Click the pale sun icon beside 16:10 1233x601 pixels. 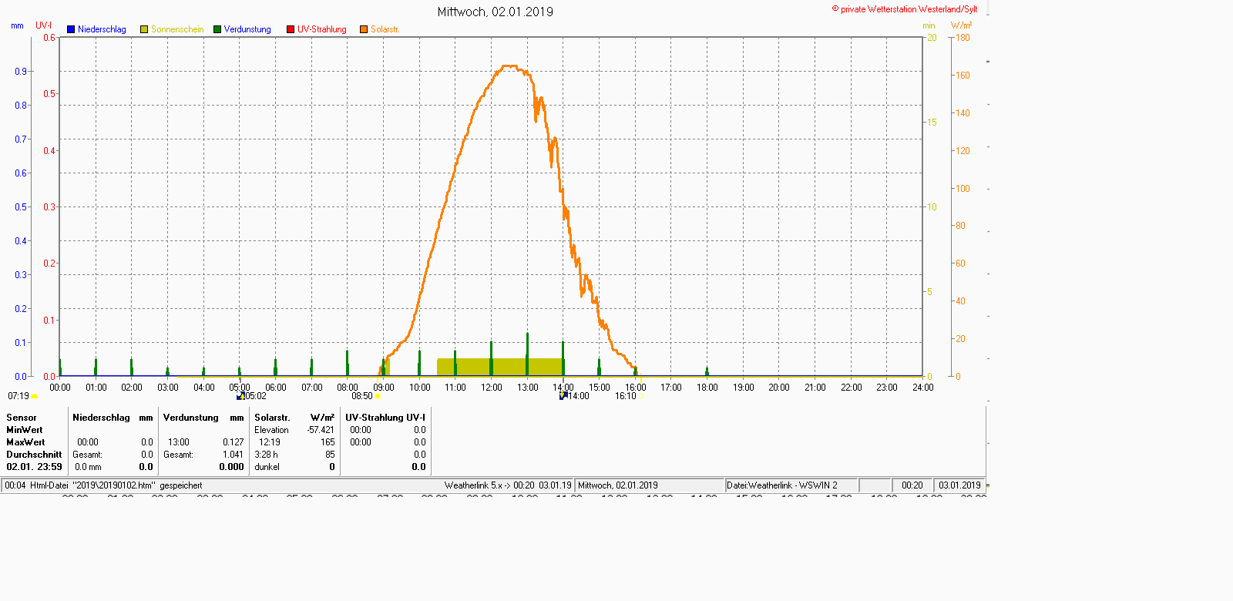coord(641,396)
